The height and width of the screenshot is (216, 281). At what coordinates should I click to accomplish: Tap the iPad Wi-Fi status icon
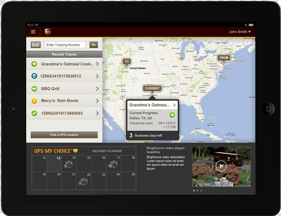[37, 25]
